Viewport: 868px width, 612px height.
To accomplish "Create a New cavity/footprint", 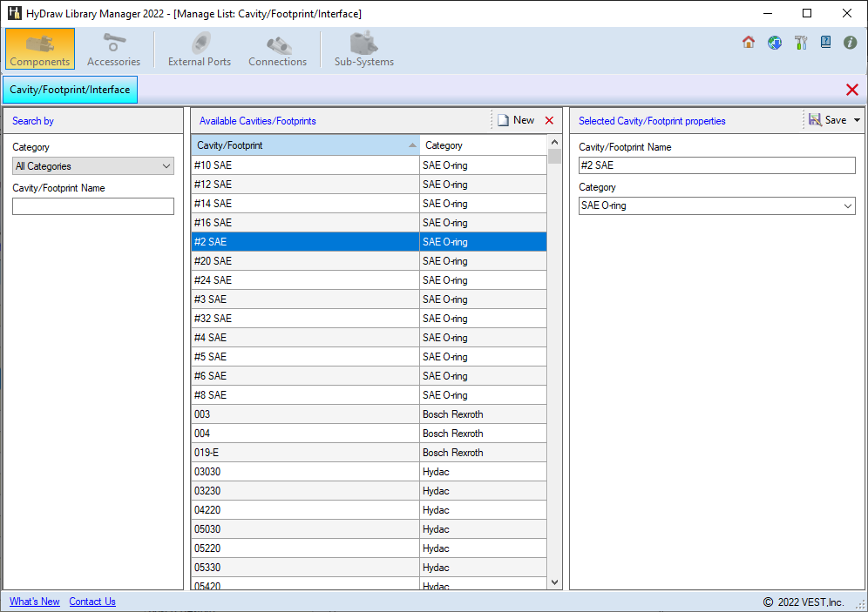I will [x=516, y=120].
